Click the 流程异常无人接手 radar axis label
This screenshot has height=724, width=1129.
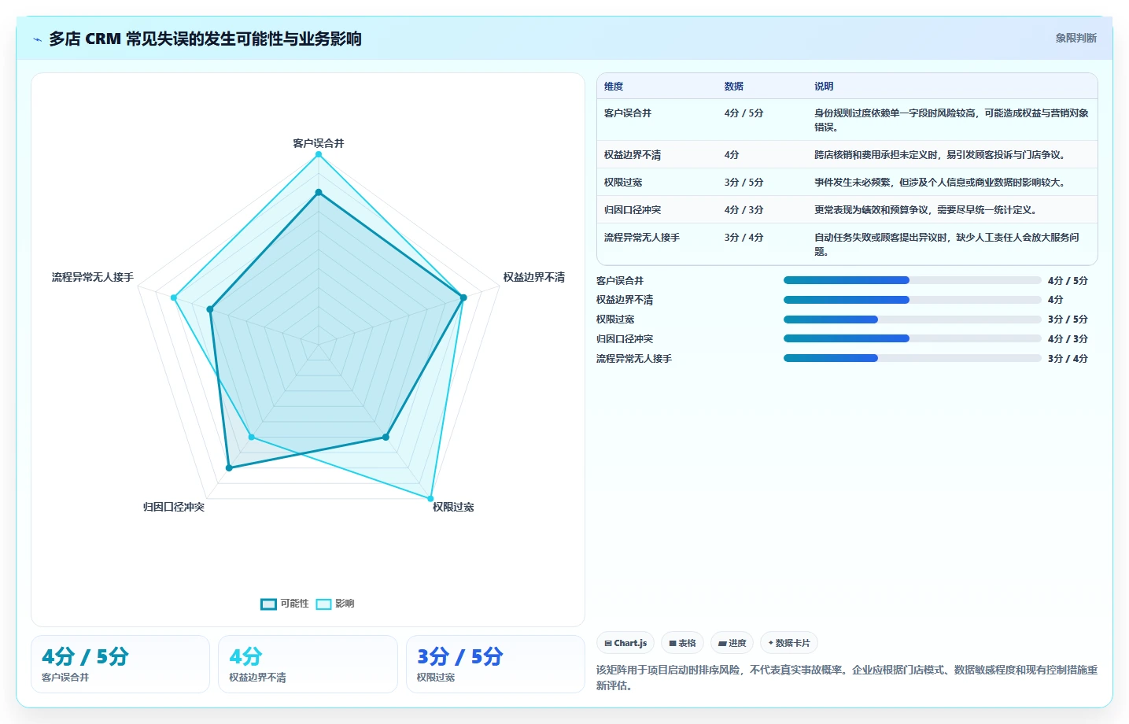tap(93, 277)
